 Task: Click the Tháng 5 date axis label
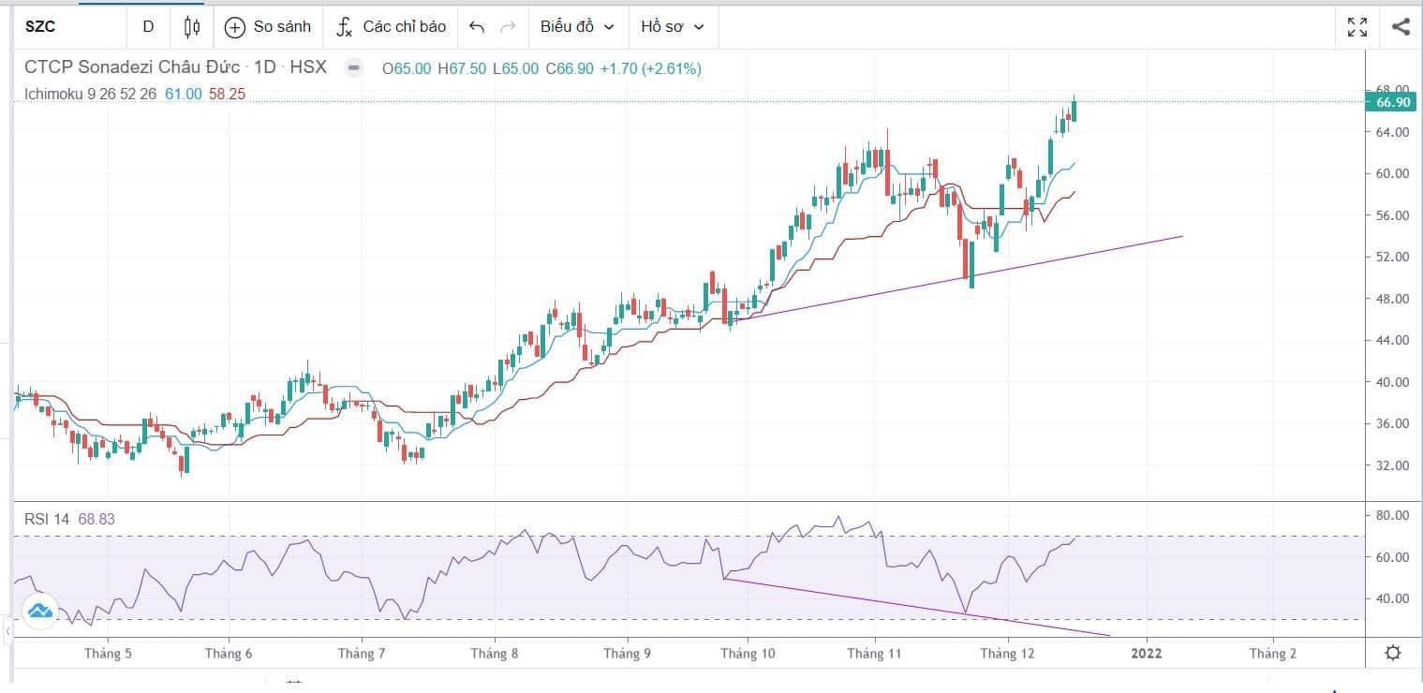coord(108,654)
